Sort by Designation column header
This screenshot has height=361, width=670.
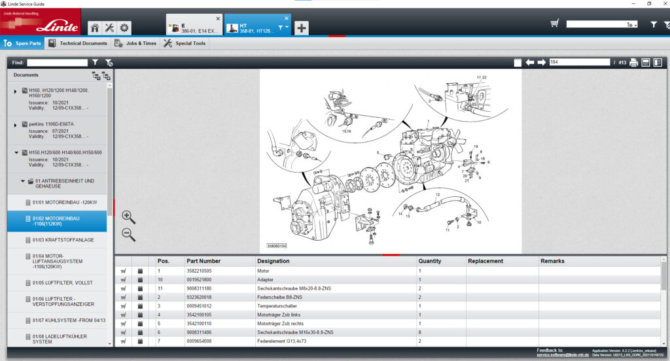click(336, 261)
